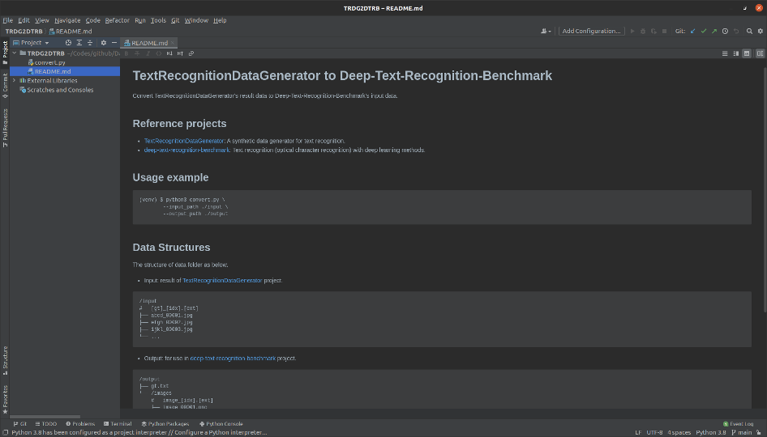Open the Navigate menu
This screenshot has width=767, height=437.
point(67,20)
